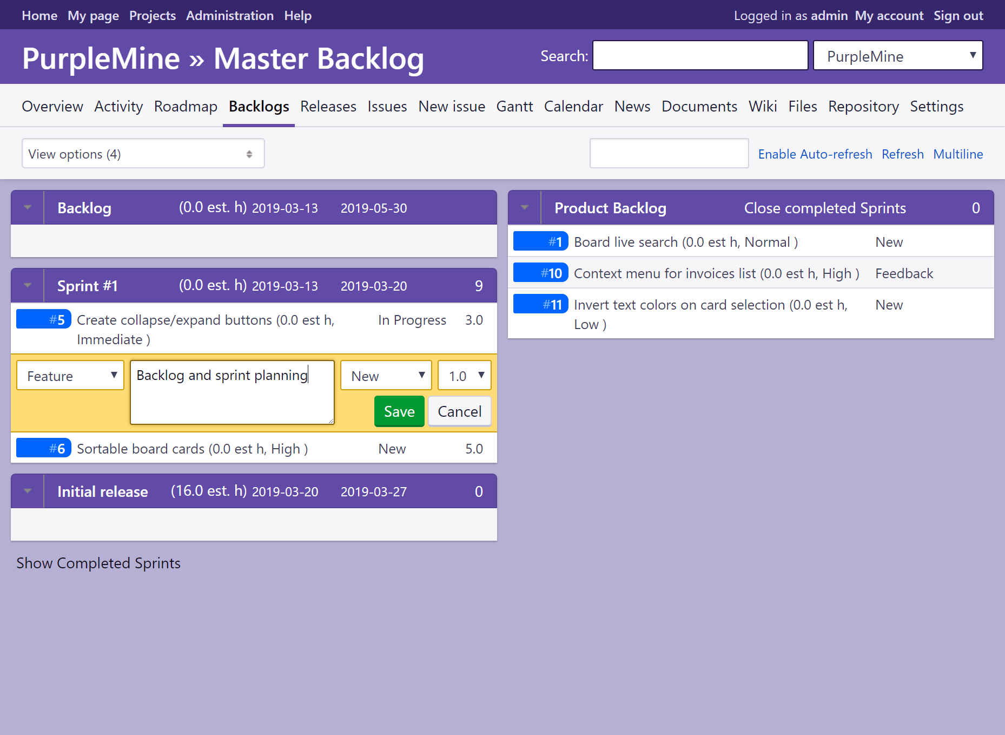
Task: Save the new story
Action: click(x=399, y=412)
